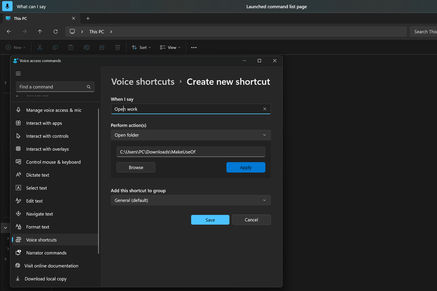437x291 pixels.
Task: Add a new File Explorer tab
Action: (88, 19)
